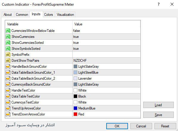Viewport: 178px width, 131px height.
Task: Select the HandleTextColor variable name
Action: pos(24,90)
